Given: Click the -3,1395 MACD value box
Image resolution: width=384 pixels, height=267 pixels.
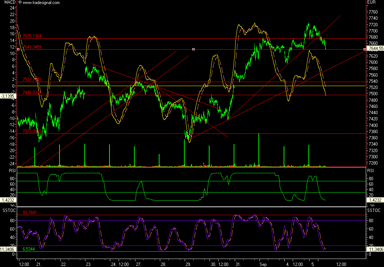Looking at the screenshot, I should point(8,96).
